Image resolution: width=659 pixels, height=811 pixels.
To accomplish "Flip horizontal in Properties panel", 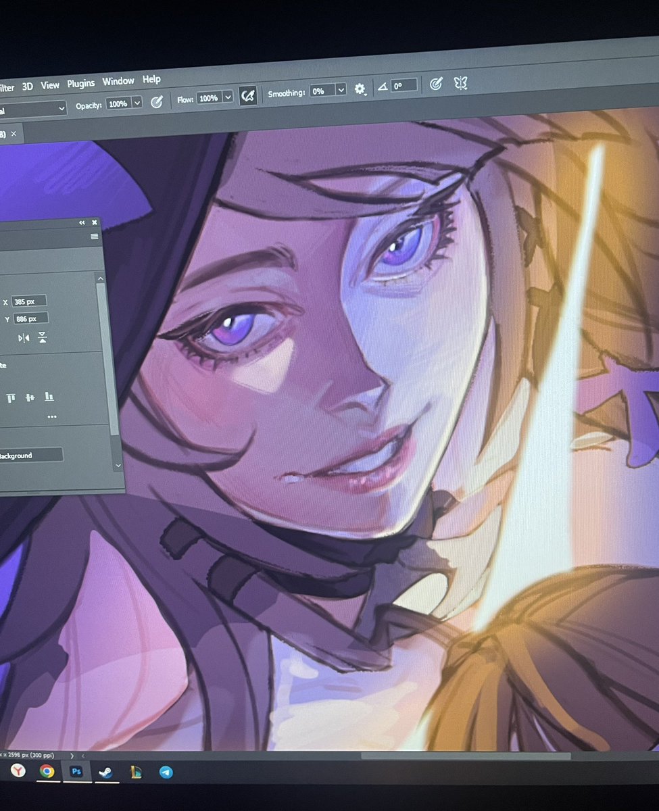I will pyautogui.click(x=24, y=338).
